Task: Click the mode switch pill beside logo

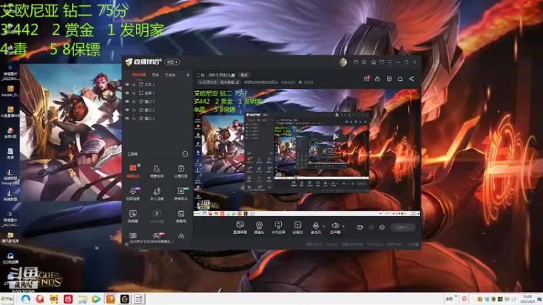Action: coord(172,62)
